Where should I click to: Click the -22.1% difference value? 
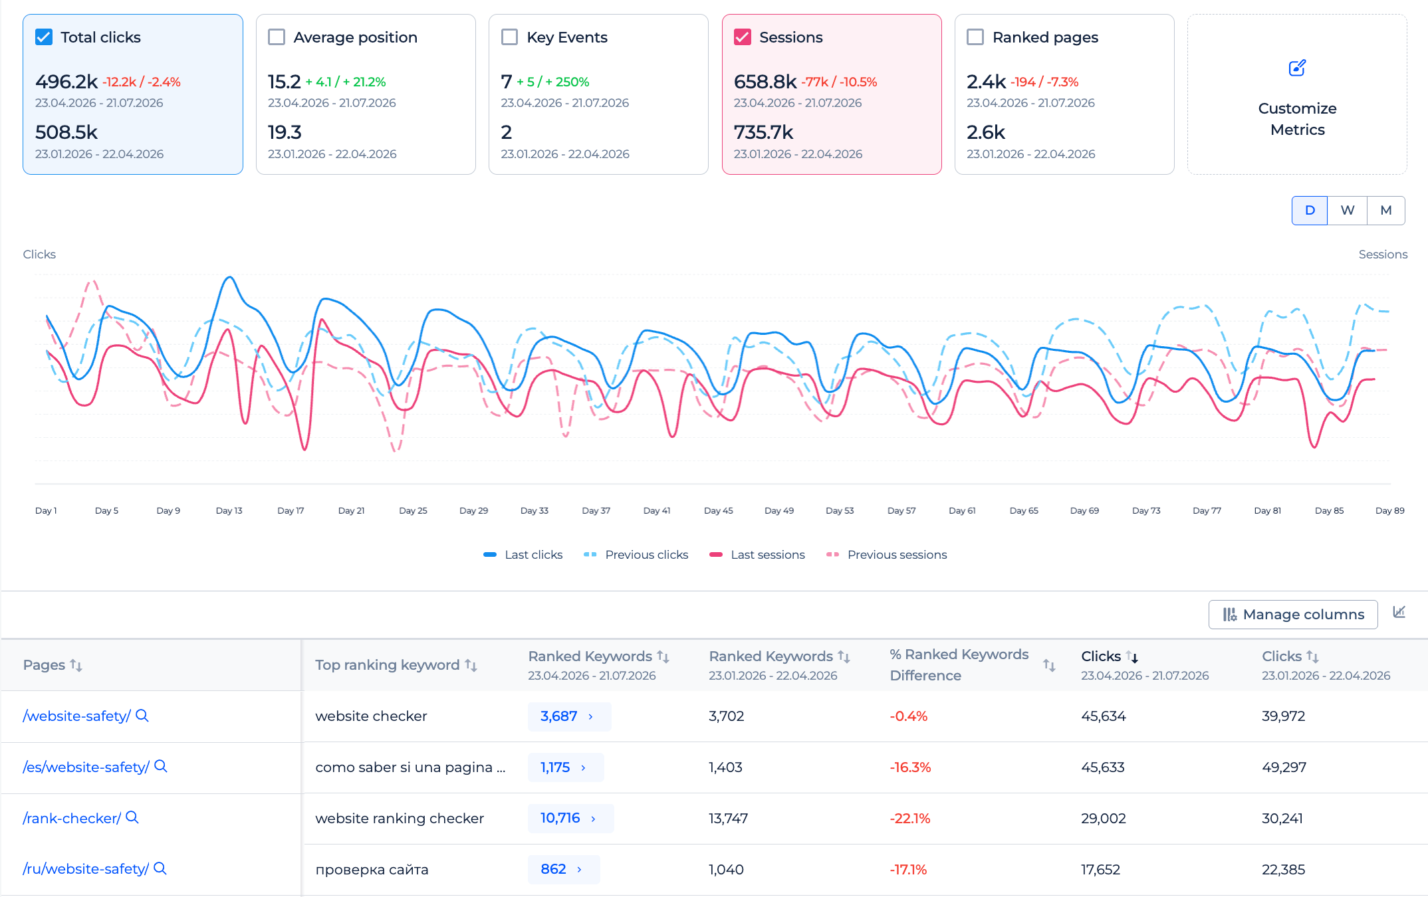pos(910,819)
